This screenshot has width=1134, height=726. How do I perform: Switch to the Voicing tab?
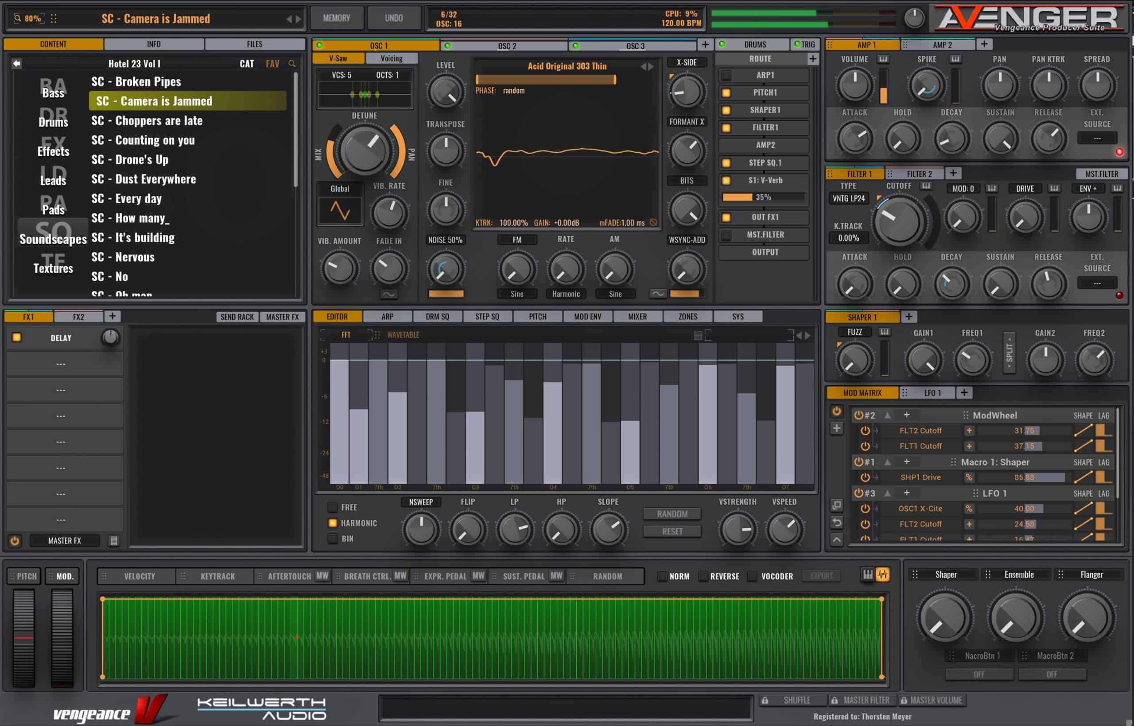(392, 58)
